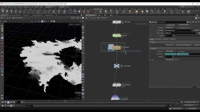
Task: Open the Evaluate As Frame Range dropdown
Action: click(x=171, y=51)
